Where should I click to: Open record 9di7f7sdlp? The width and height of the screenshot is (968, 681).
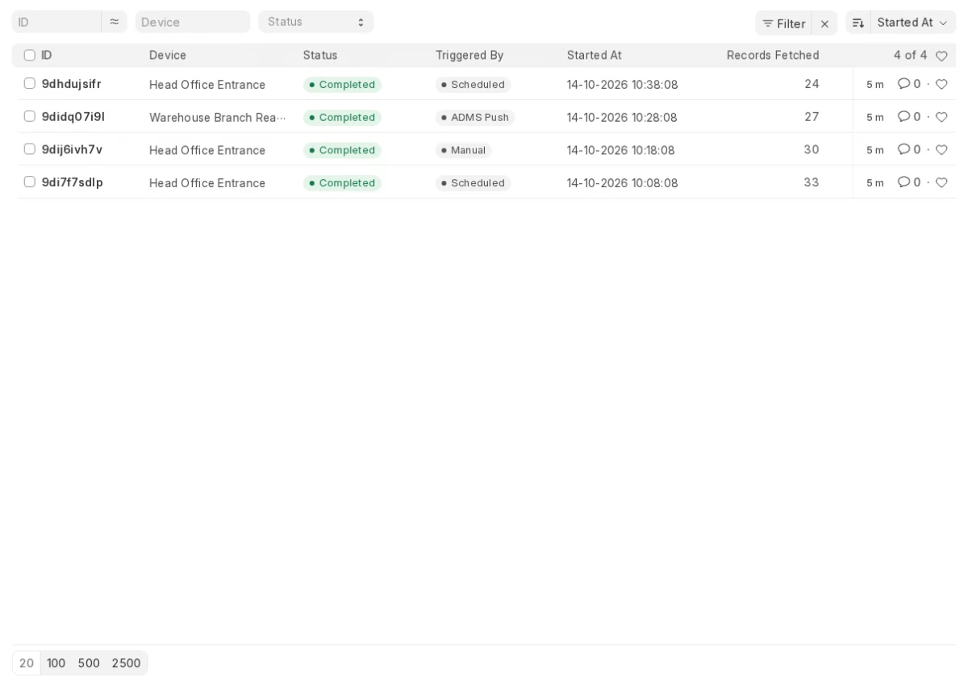(73, 182)
